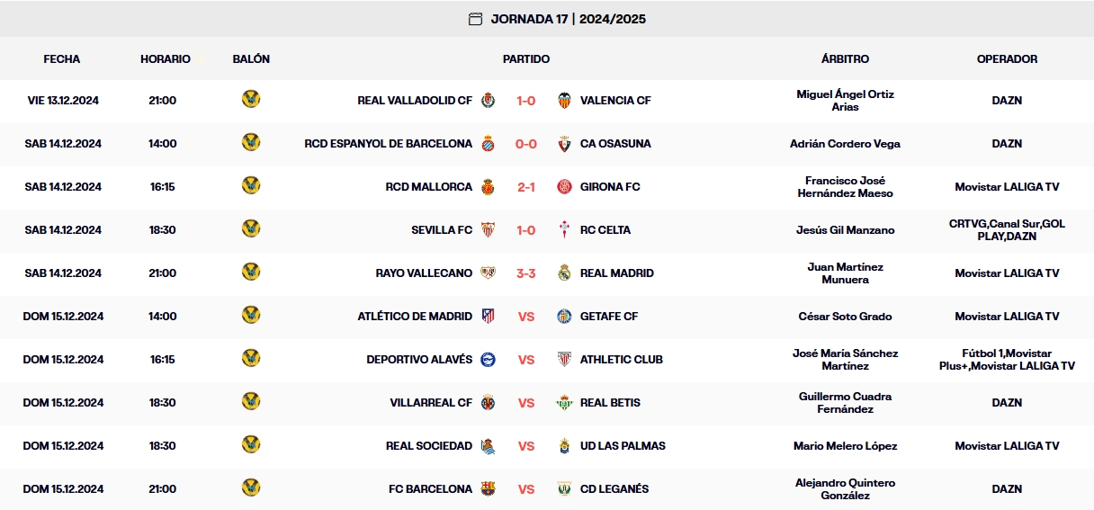Click the Atlético de Madrid crest

point(488,316)
